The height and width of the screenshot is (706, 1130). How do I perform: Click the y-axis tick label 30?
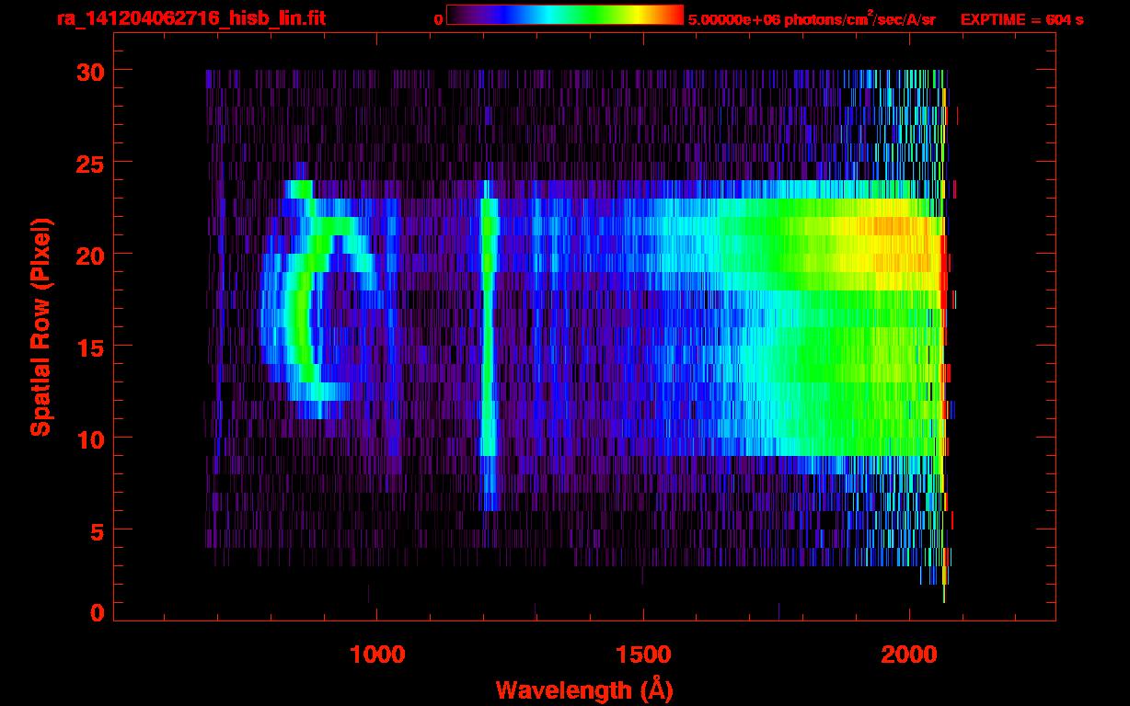[x=89, y=71]
